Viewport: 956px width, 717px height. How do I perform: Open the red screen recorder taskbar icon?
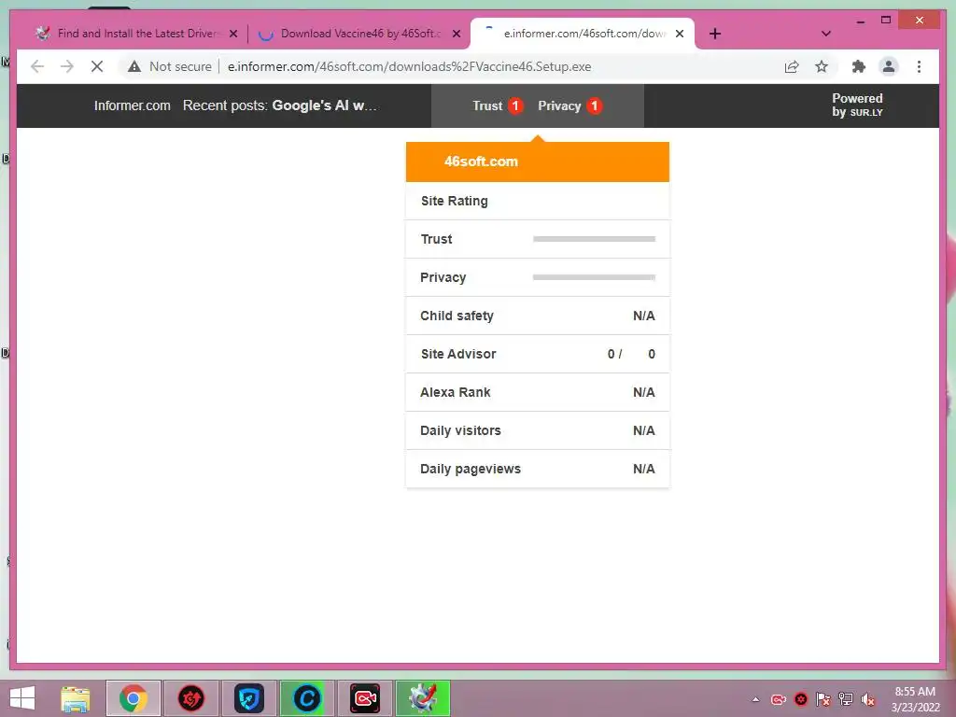tap(365, 698)
